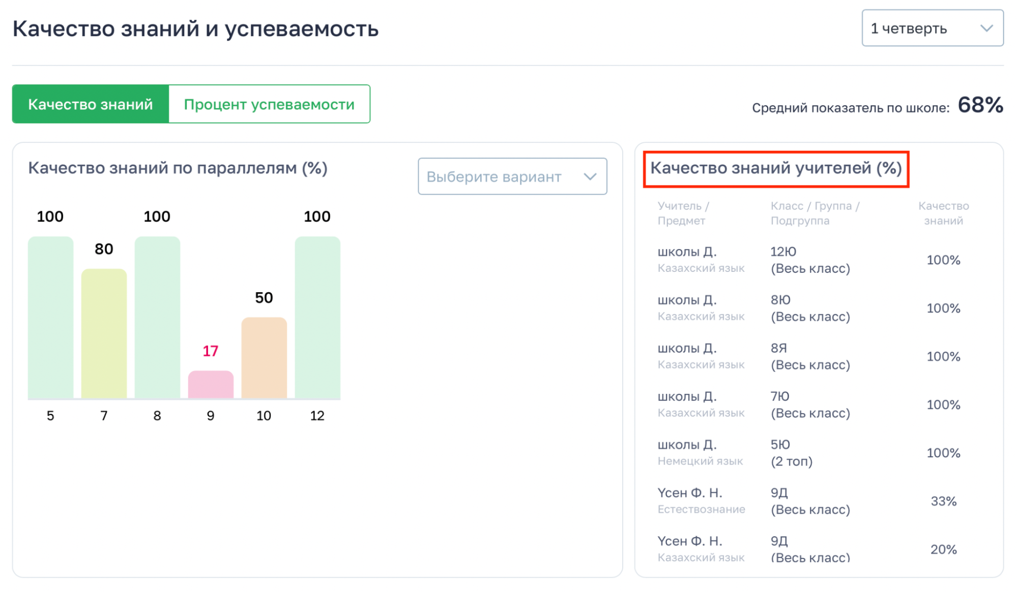Click the chevron in 'Выберите вариант' selector
Image resolution: width=1017 pixels, height=592 pixels.
click(590, 177)
